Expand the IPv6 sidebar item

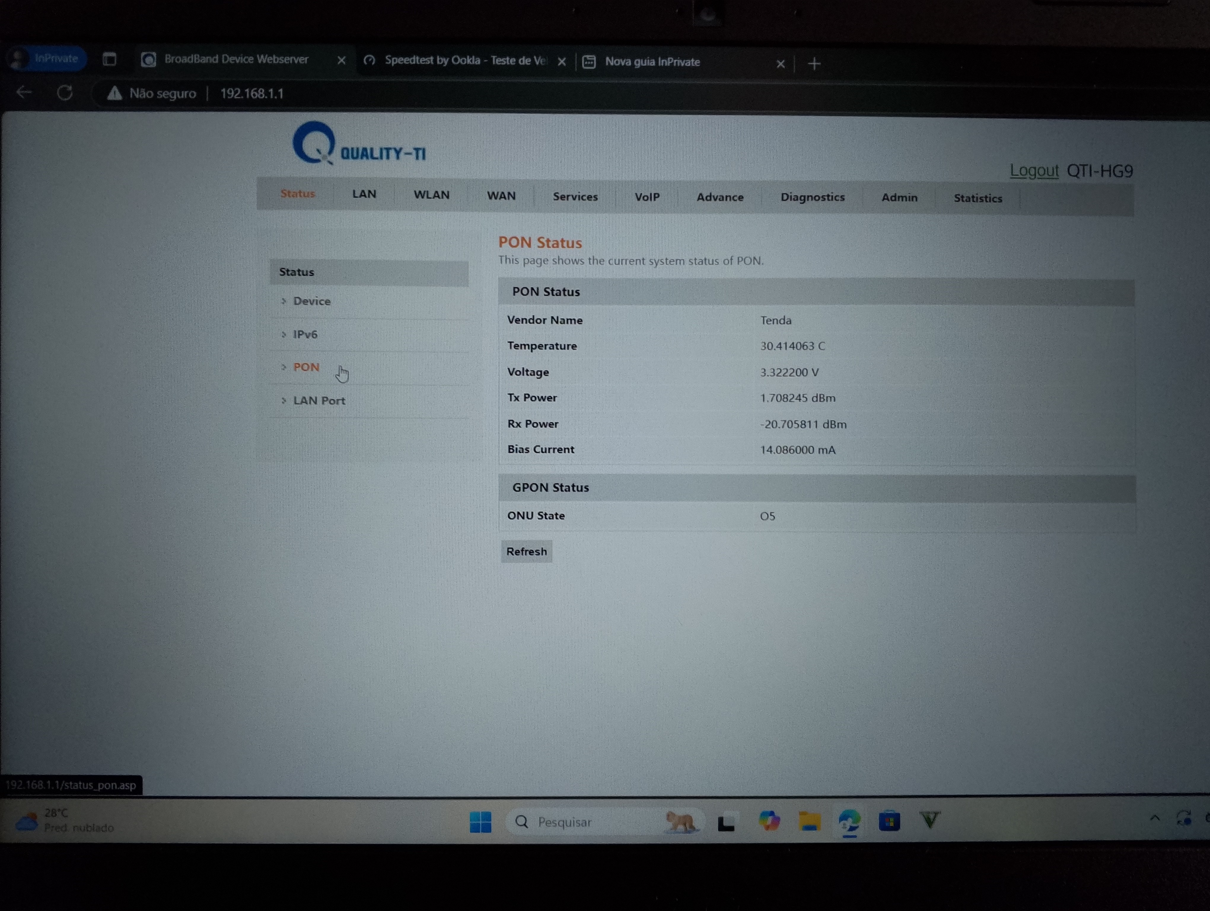point(305,334)
